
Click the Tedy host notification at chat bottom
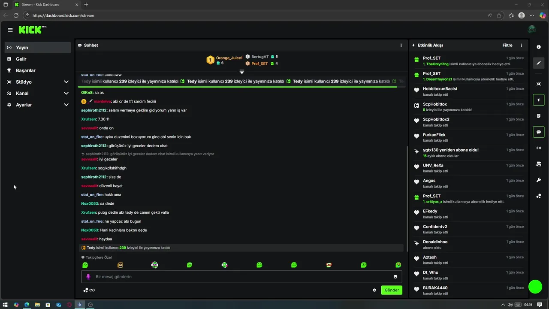click(241, 248)
